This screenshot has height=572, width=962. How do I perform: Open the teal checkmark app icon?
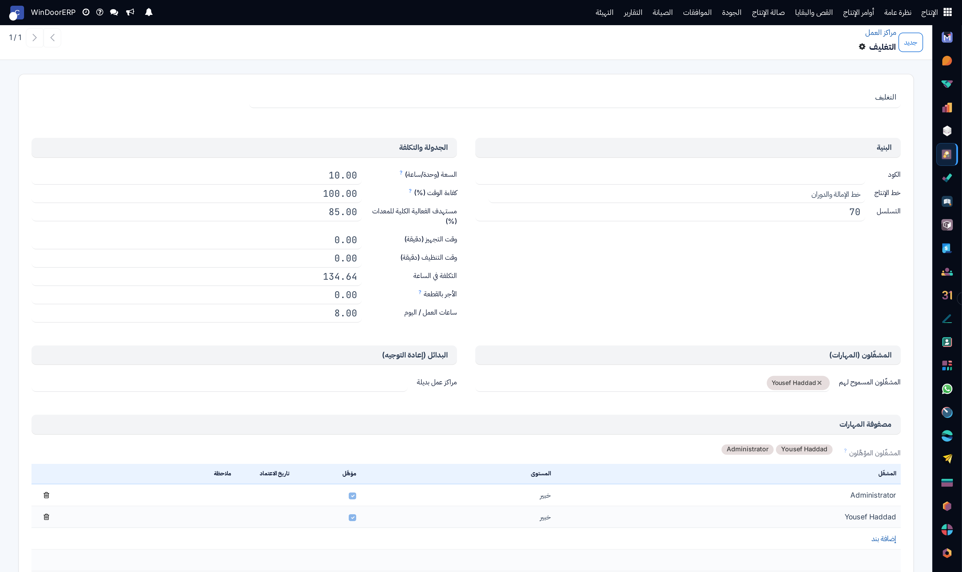[x=947, y=178]
